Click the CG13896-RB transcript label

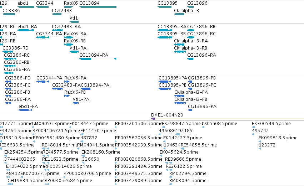point(201,26)
